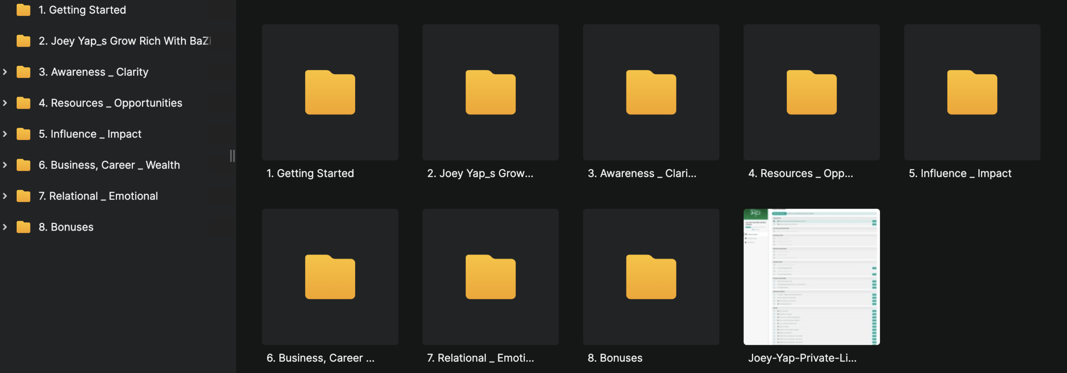Select Getting Started in the sidebar tree
Viewport: 1067px width, 373px height.
[x=82, y=10]
